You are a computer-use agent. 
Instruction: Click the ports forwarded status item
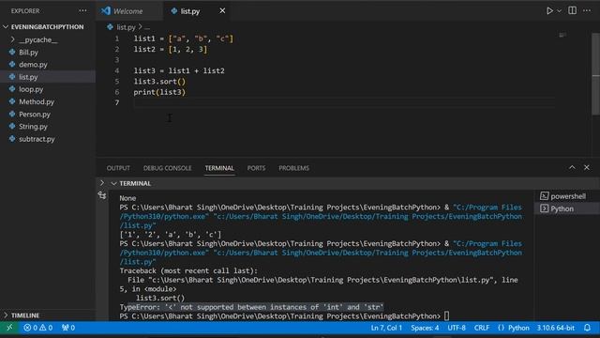click(x=68, y=328)
